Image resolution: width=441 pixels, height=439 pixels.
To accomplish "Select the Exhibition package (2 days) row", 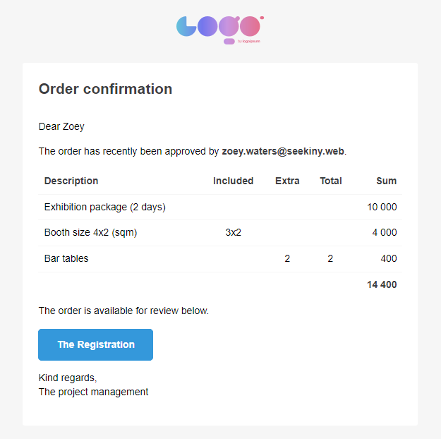I will (x=220, y=207).
